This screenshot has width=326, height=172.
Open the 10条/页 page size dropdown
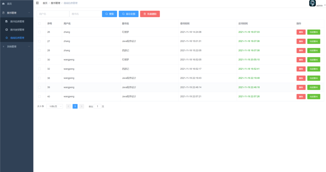tap(54, 107)
